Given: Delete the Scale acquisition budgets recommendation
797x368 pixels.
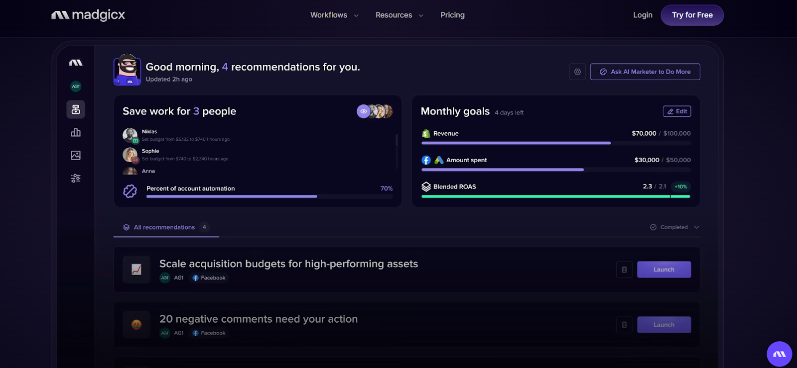Looking at the screenshot, I should [624, 270].
